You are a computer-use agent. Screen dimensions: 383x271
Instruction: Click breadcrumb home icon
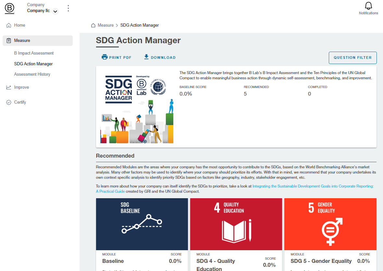pyautogui.click(x=93, y=25)
